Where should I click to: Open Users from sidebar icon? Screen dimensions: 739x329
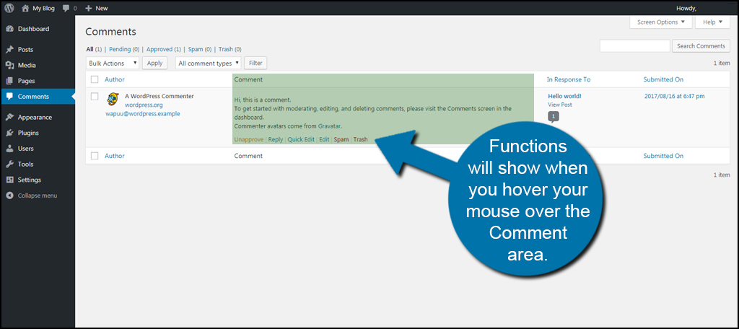coord(9,149)
